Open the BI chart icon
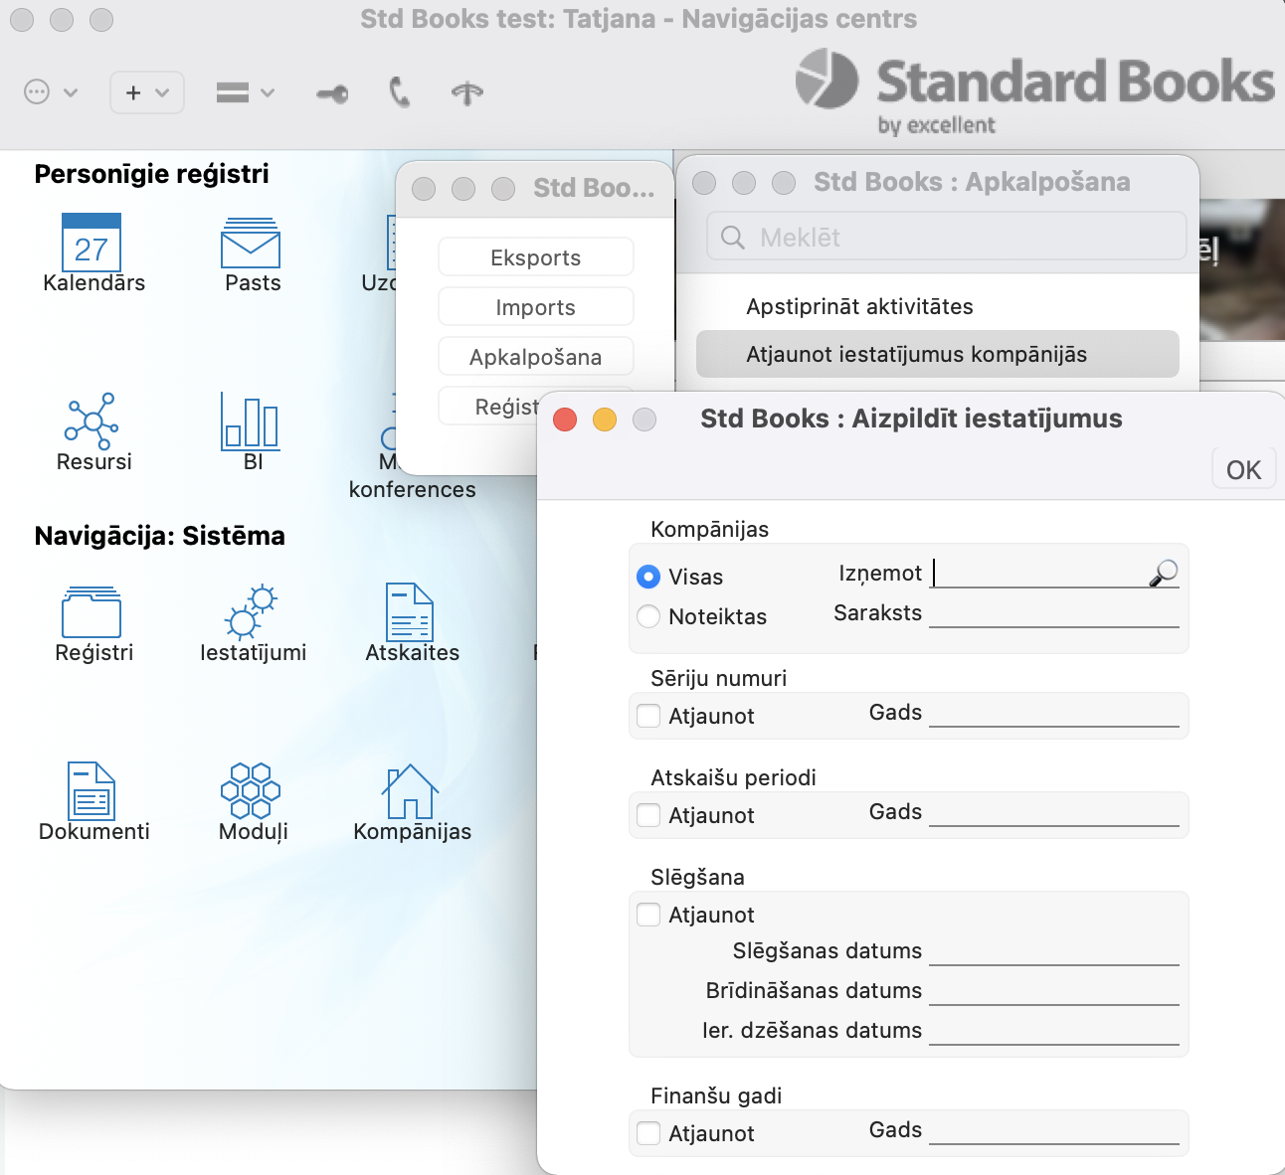 (x=251, y=421)
